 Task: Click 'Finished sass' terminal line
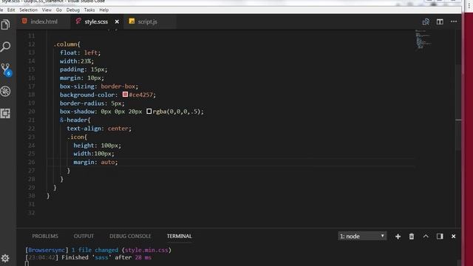(89, 258)
